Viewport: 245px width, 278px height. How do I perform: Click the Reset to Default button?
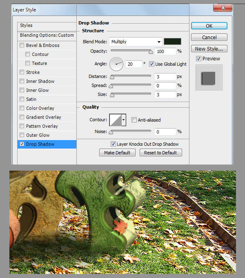point(161,153)
